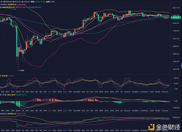The height and width of the screenshot is (132, 182).
Task: Select the Position tab under the KDJ panel
Action: (127, 92)
